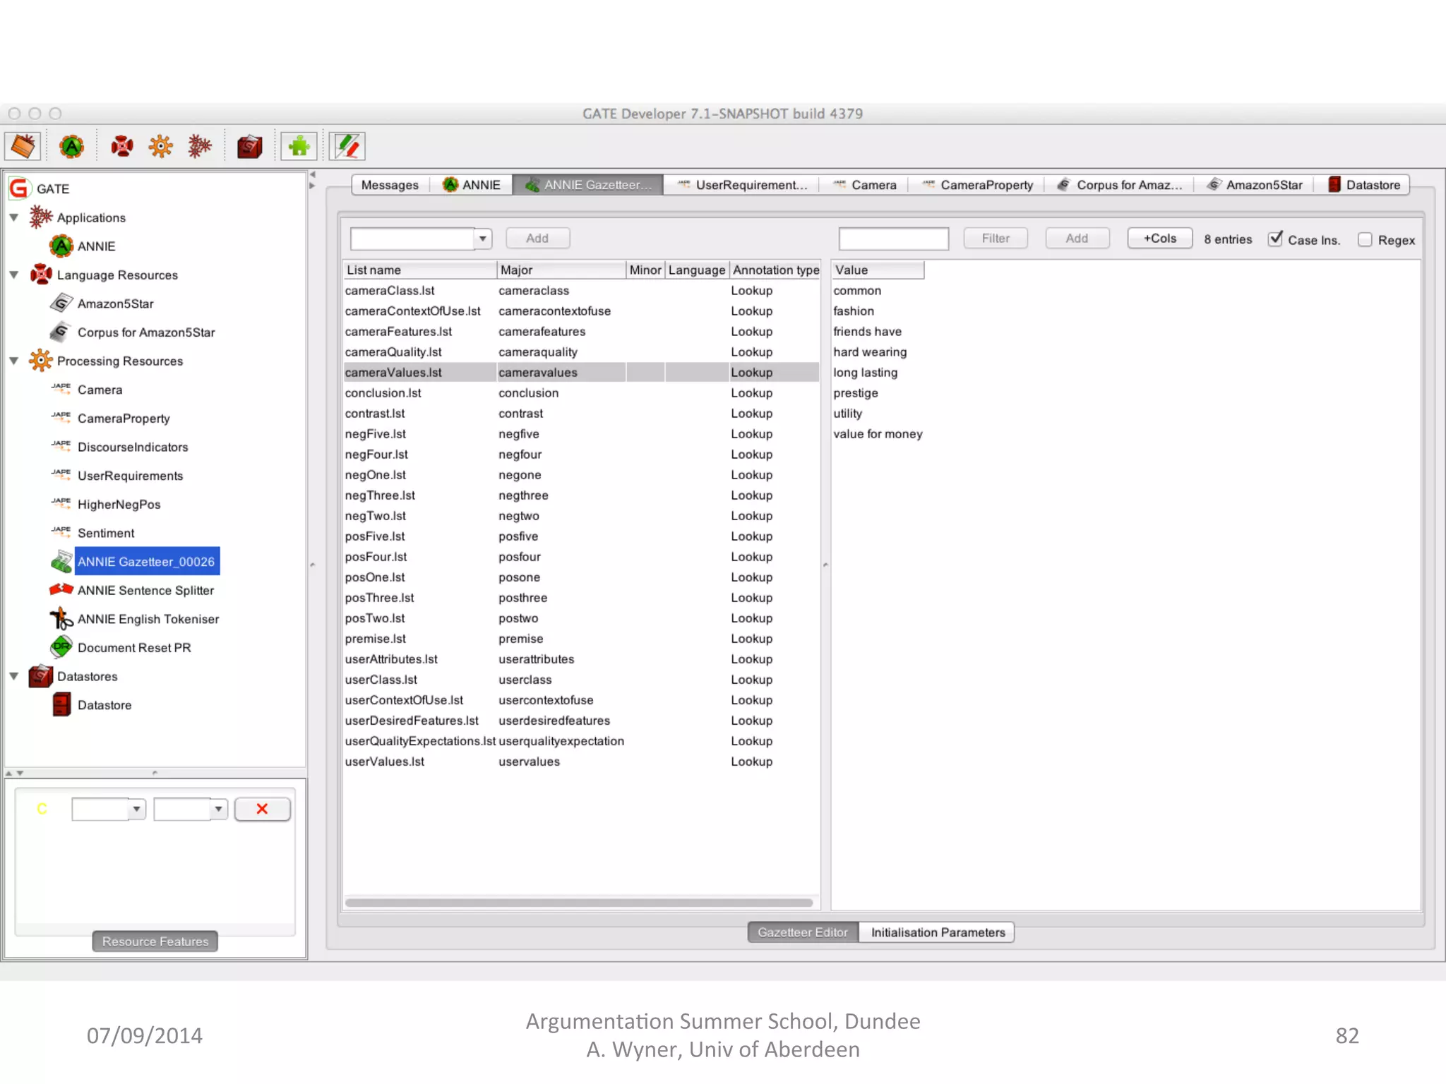
Task: Click the restore session toolbar icon
Action: pos(23,147)
